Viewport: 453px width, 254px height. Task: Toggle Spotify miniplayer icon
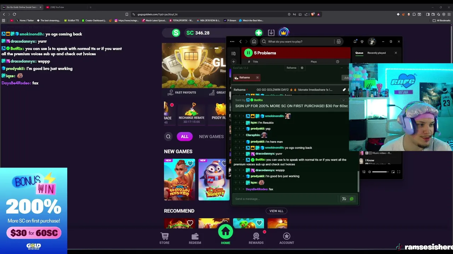(393, 172)
